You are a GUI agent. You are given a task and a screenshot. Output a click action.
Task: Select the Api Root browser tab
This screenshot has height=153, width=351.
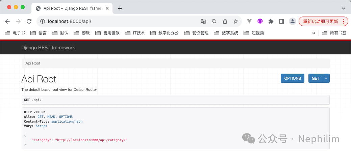click(72, 8)
